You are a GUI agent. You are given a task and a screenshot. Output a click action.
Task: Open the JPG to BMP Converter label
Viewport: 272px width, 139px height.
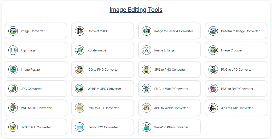tap(237, 108)
